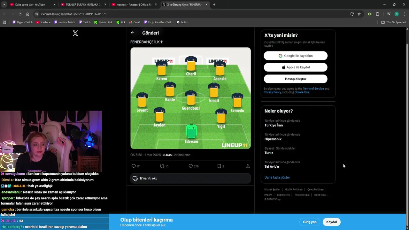Viewport: 409px width, 230px height.
Task: Go to browser home page icon
Action: pos(27,14)
